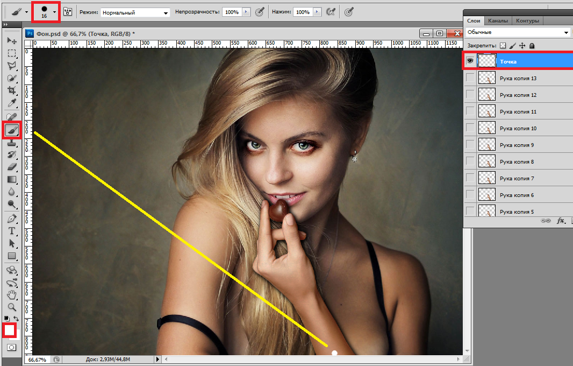Viewport: 573px width, 366px height.
Task: Select the Hand tool
Action: 11,294
